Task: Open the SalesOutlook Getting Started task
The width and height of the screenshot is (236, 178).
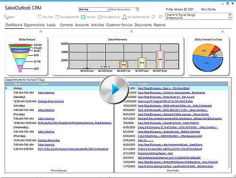Action: (176, 166)
